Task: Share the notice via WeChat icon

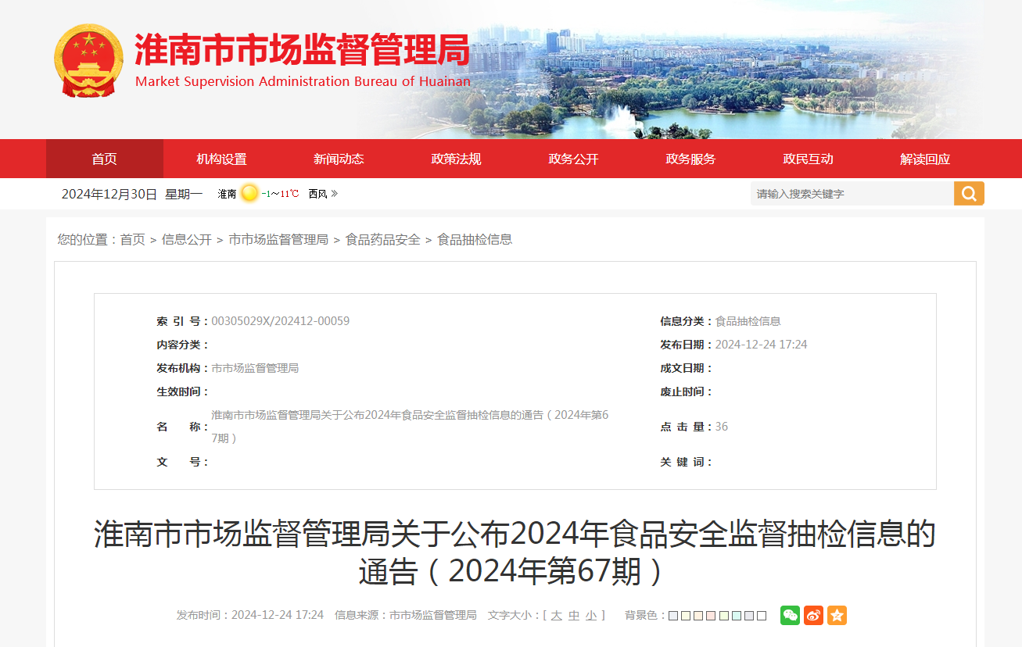Action: [x=791, y=615]
